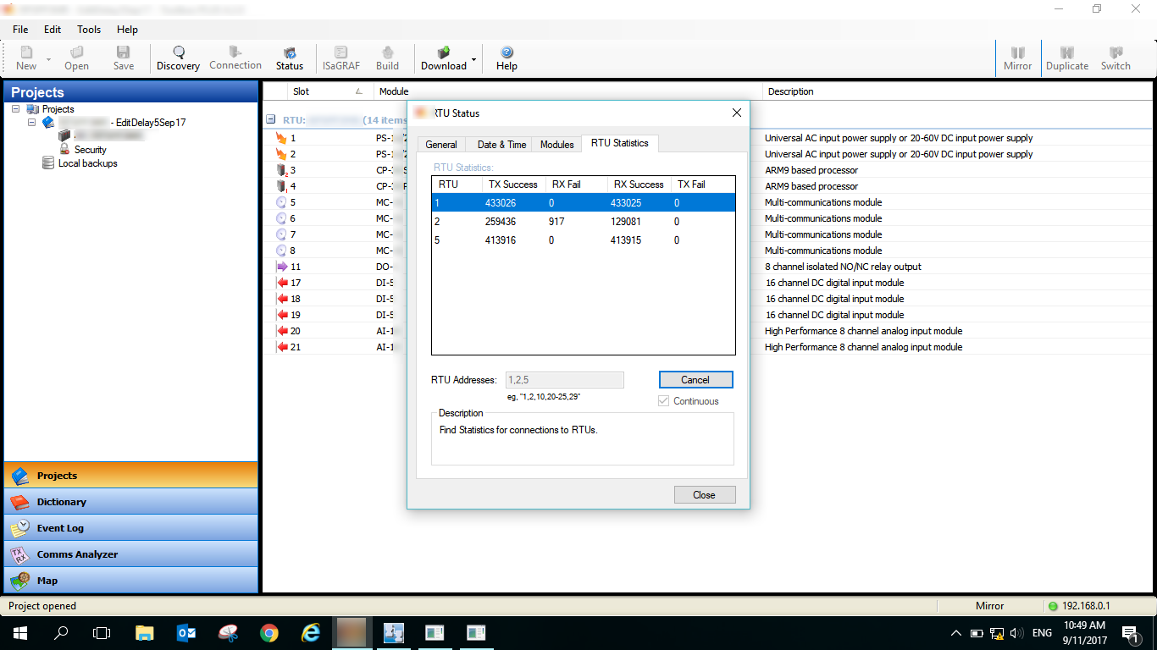
Task: Start Discovery from the toolbar
Action: [x=179, y=58]
